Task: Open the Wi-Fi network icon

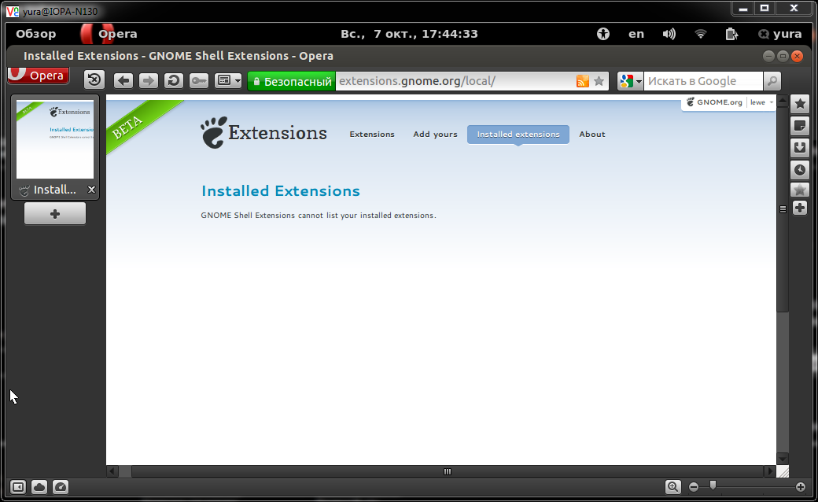Action: coord(701,34)
